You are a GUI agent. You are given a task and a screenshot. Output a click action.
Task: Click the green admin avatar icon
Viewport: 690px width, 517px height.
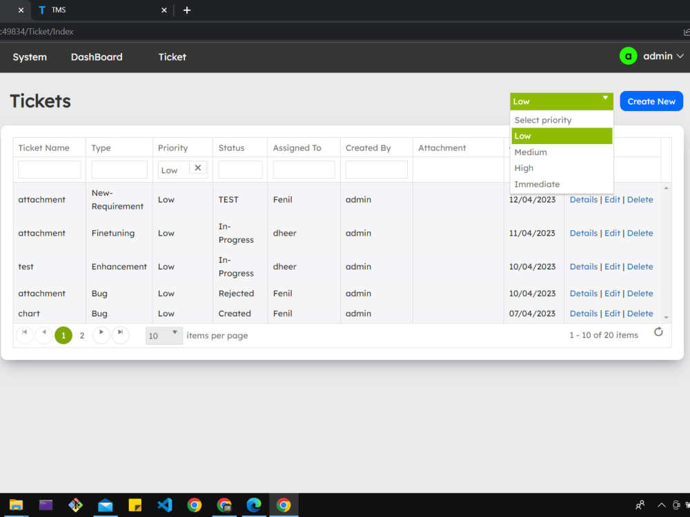coord(628,57)
